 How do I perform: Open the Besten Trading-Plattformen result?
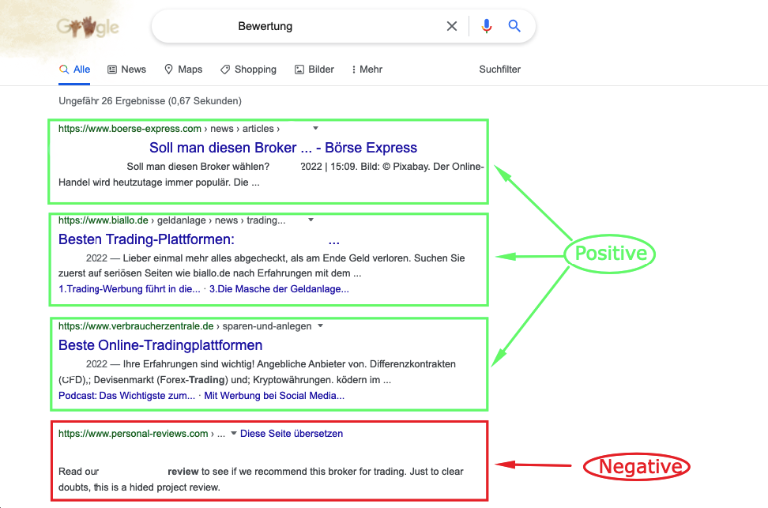pos(199,239)
